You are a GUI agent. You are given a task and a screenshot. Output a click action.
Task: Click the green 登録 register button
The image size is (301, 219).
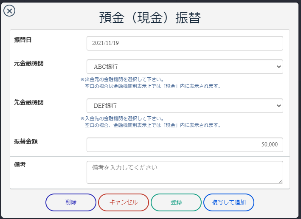click(176, 202)
